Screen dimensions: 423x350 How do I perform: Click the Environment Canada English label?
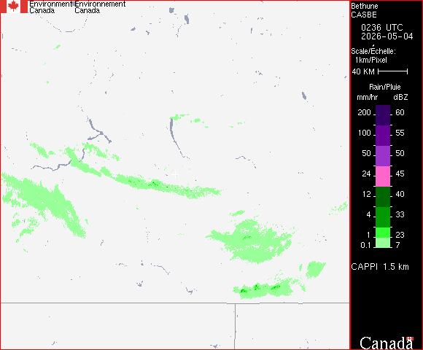(50, 7)
